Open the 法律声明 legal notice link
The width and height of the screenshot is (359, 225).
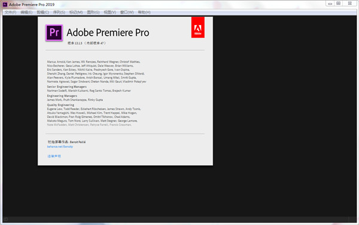pyautogui.click(x=54, y=156)
